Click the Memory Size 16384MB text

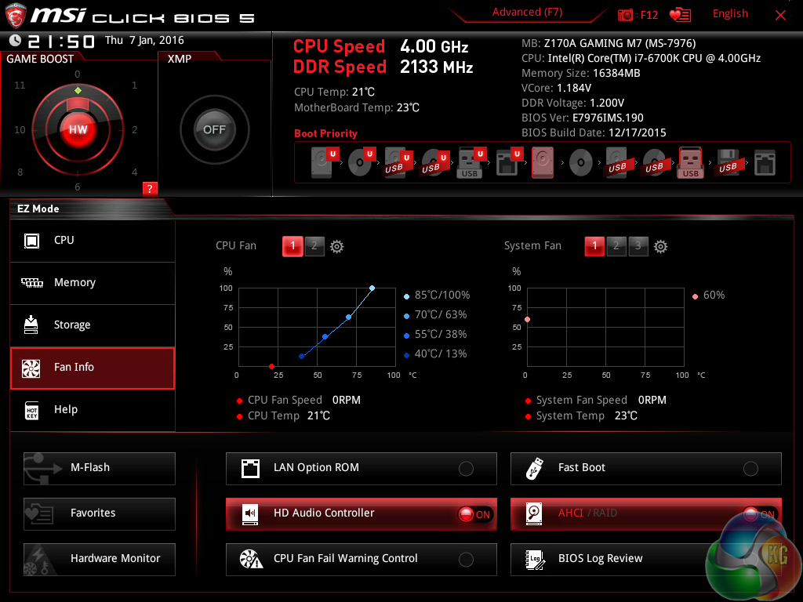point(581,73)
